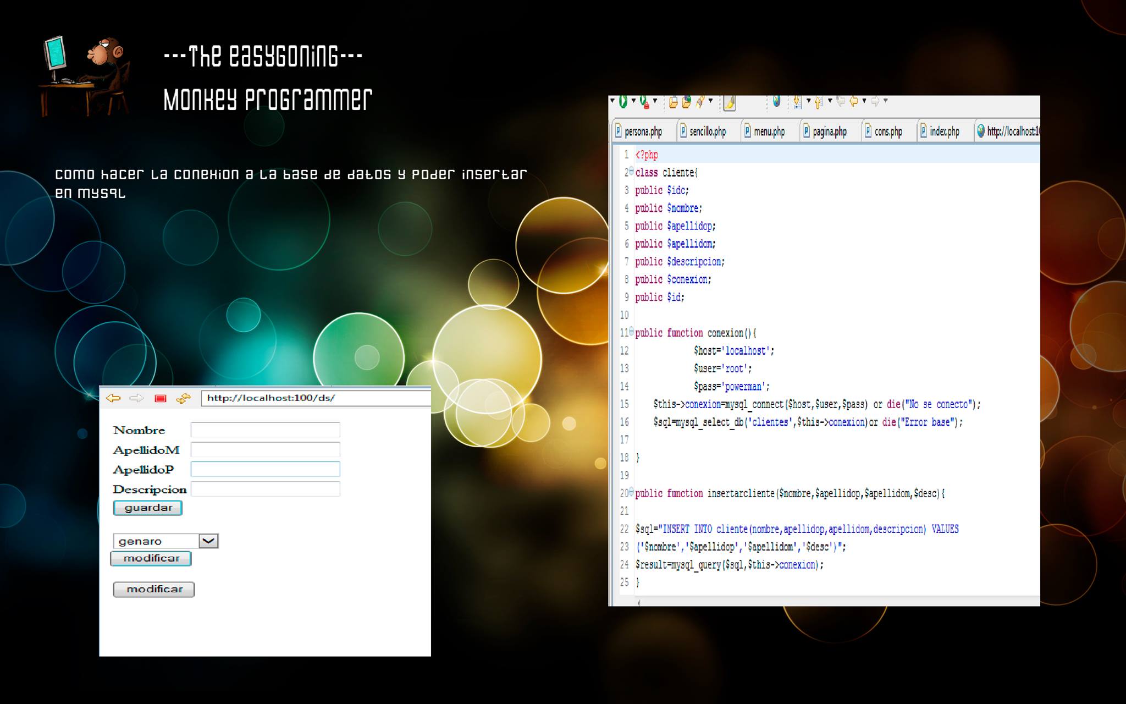Collapse the class cliente fold marker at line 2
Viewport: 1126px width, 704px height.
click(x=631, y=172)
